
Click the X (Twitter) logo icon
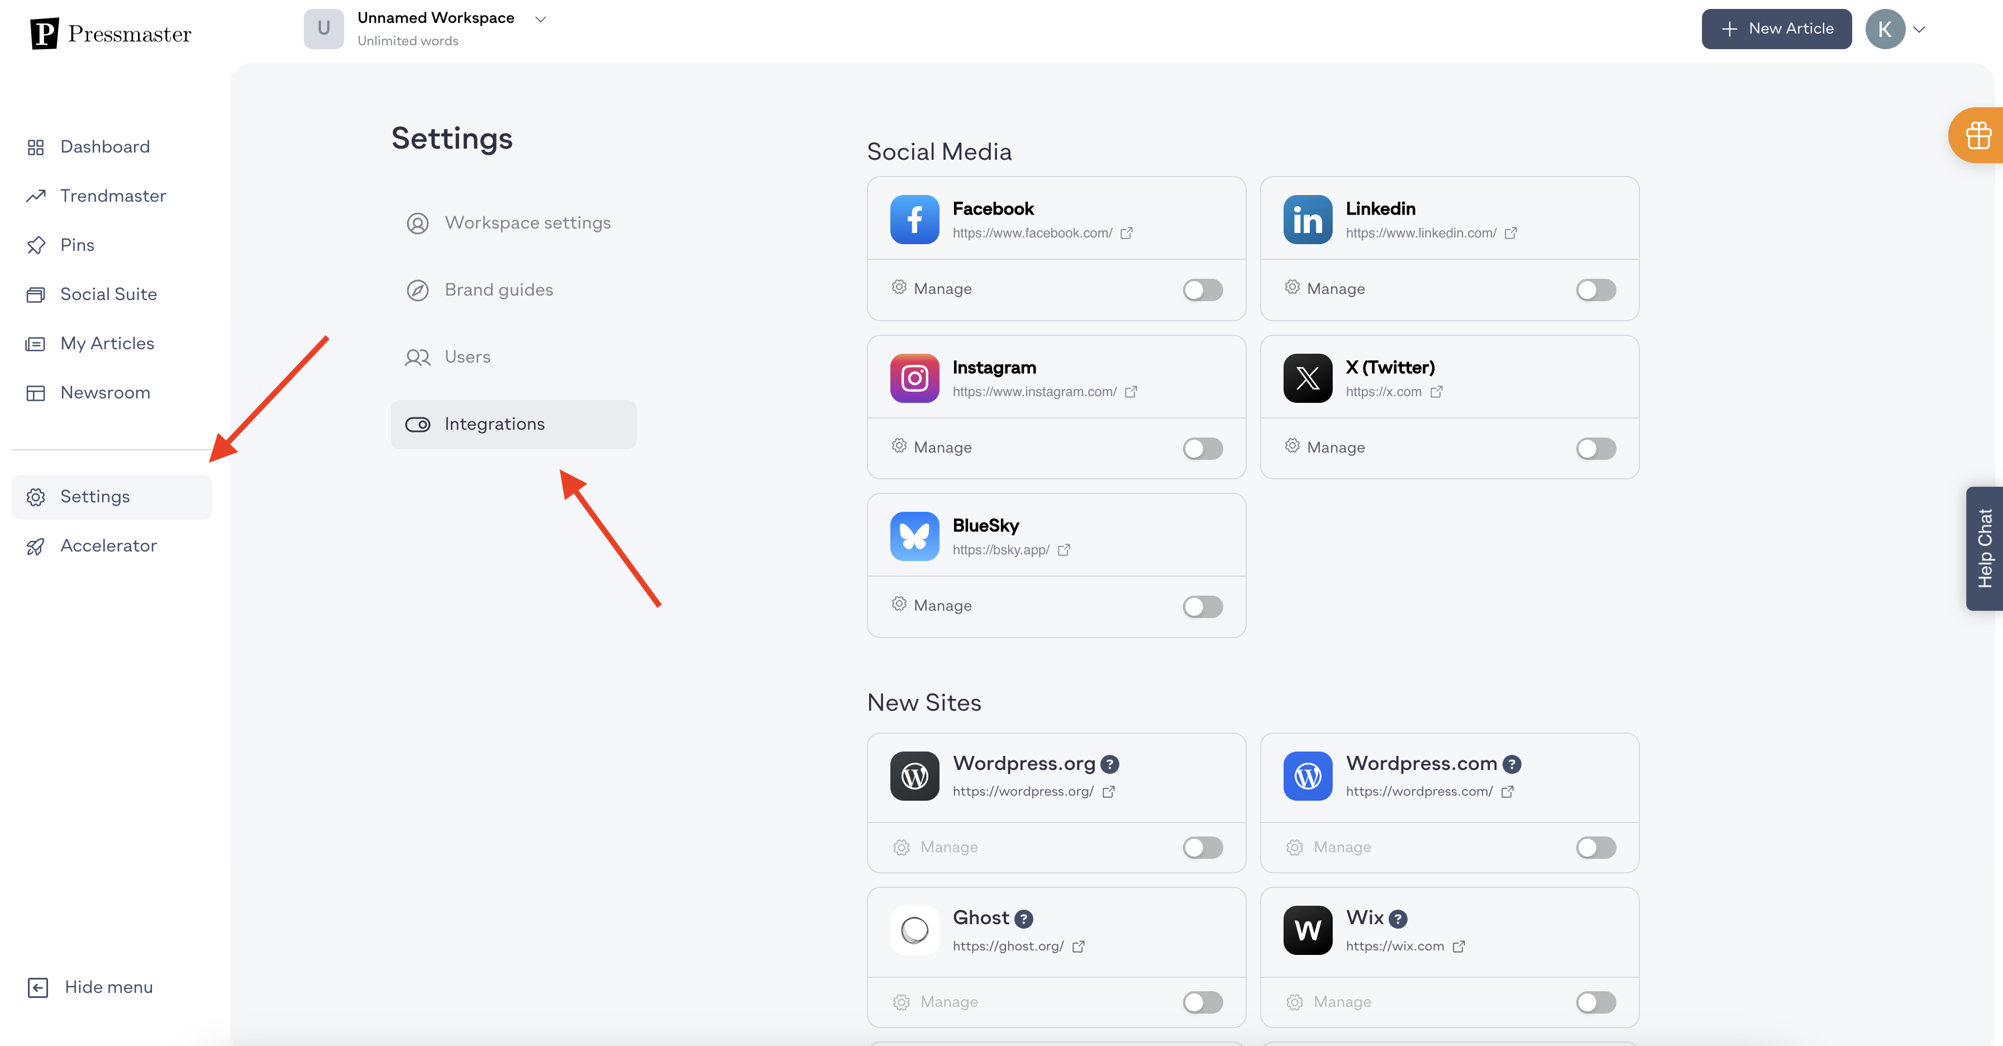pos(1308,378)
